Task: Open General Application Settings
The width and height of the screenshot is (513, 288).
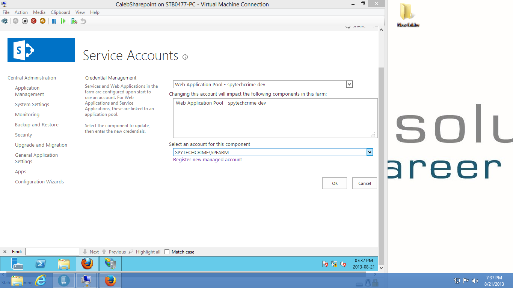Action: (x=36, y=158)
